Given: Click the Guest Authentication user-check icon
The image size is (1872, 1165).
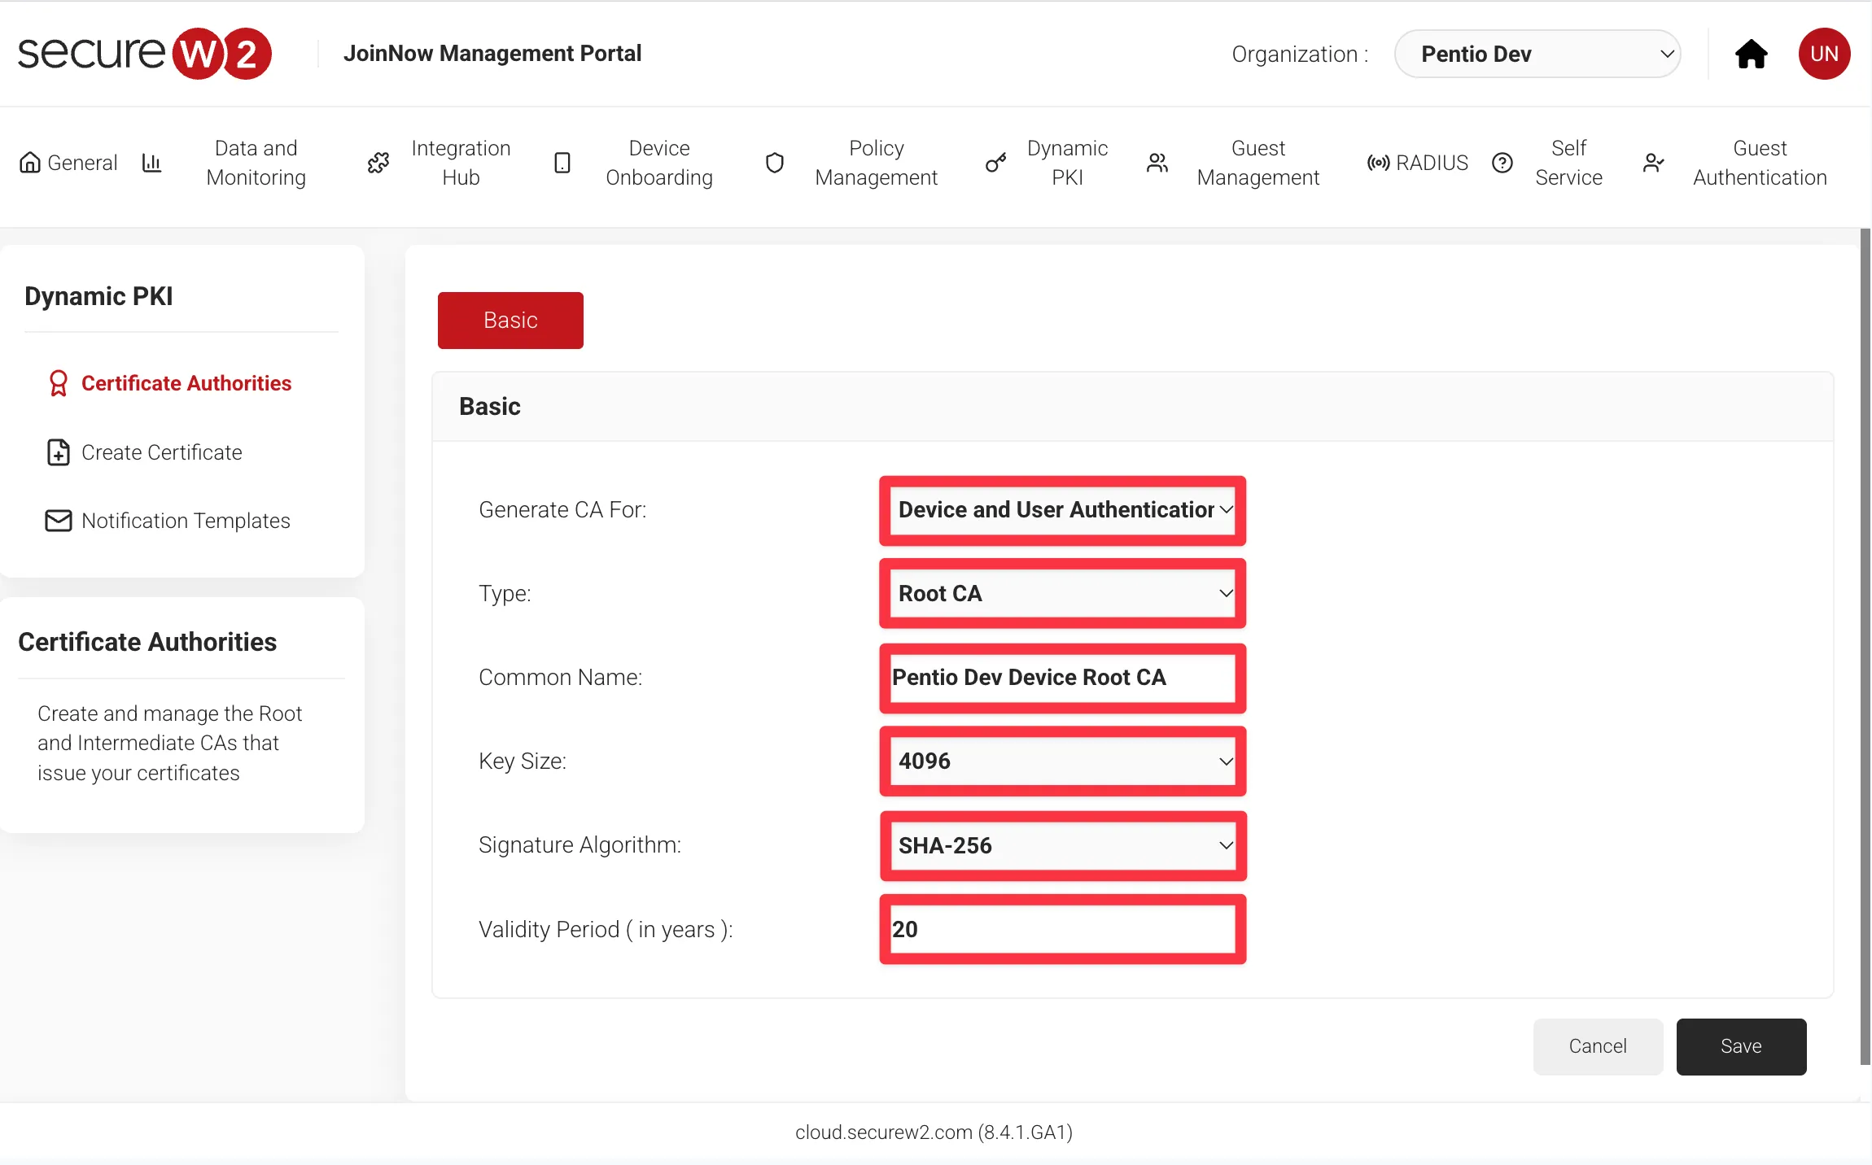Looking at the screenshot, I should pos(1653,163).
